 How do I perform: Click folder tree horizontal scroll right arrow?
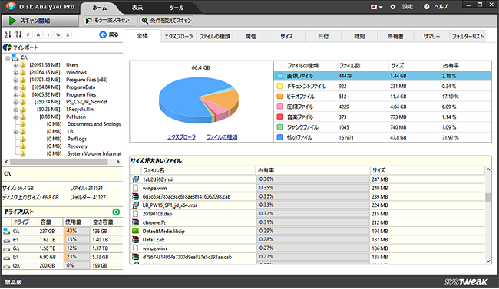pos(118,162)
